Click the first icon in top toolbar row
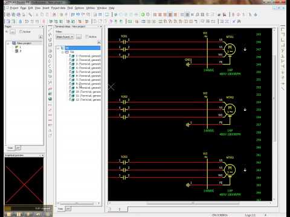Screen dimensions: 290x217 8,14
